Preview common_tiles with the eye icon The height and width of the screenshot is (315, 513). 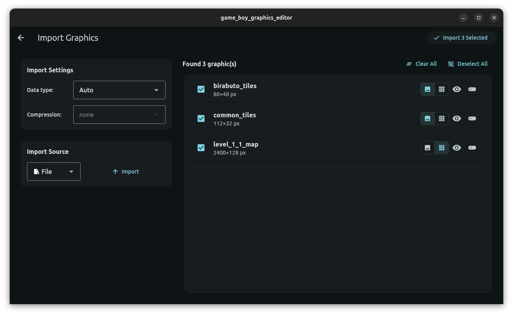(457, 118)
